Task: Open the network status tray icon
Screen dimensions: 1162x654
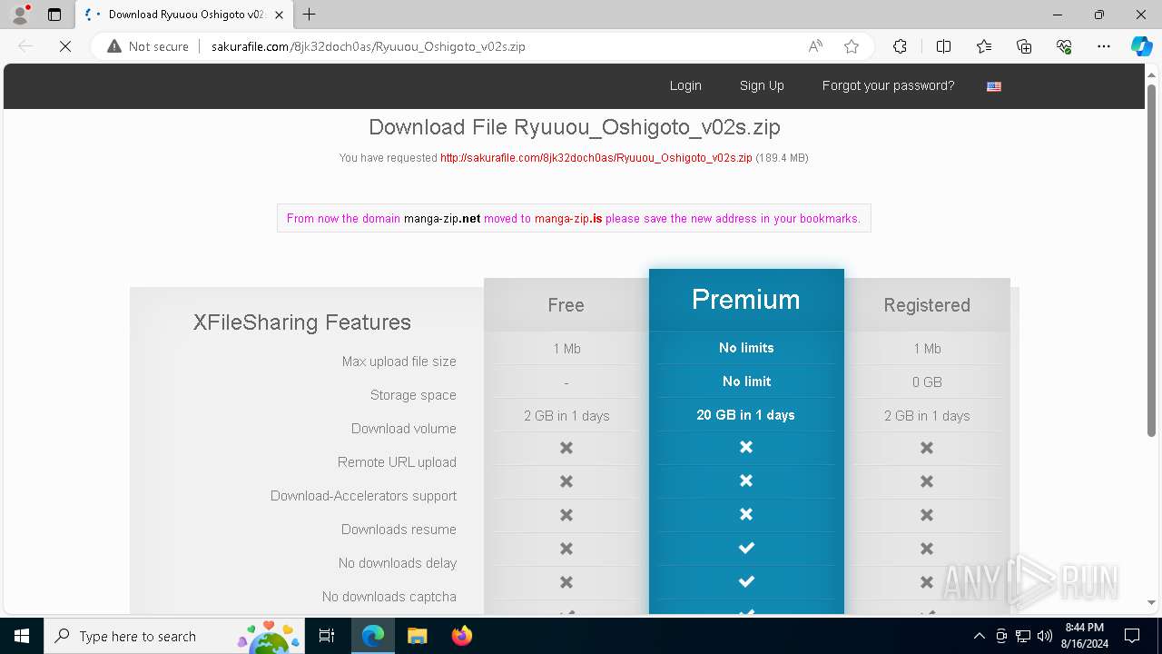Action: coord(1023,636)
